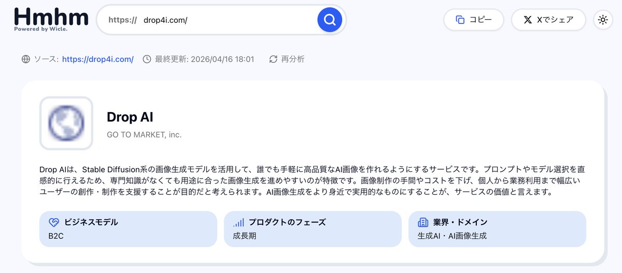Open the source link https://drop4i.com/
Viewport: 622px width, 273px height.
[98, 59]
